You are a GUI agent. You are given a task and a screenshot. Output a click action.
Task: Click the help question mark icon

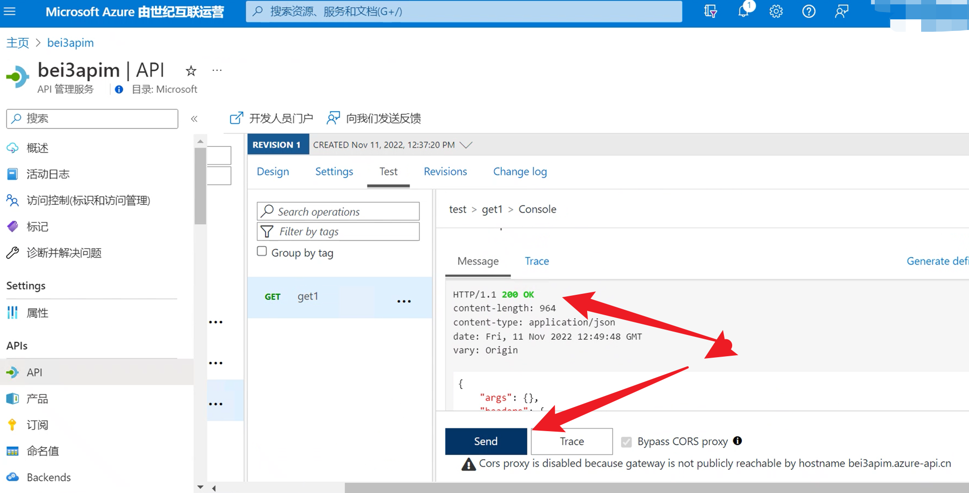(809, 11)
